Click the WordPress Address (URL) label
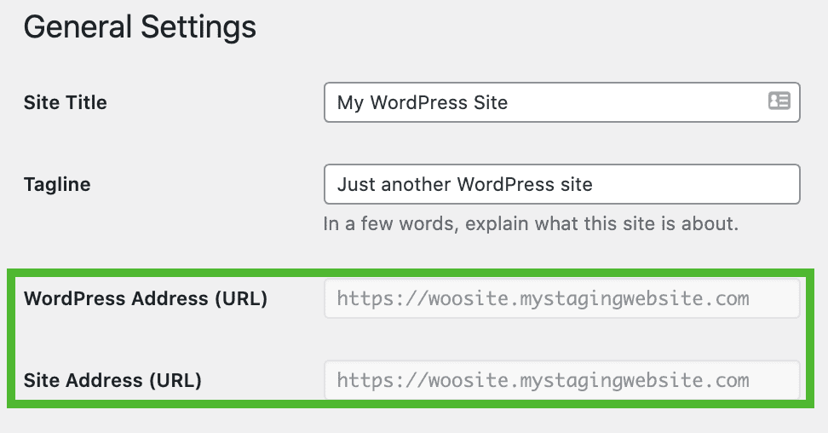828x433 pixels. point(145,298)
